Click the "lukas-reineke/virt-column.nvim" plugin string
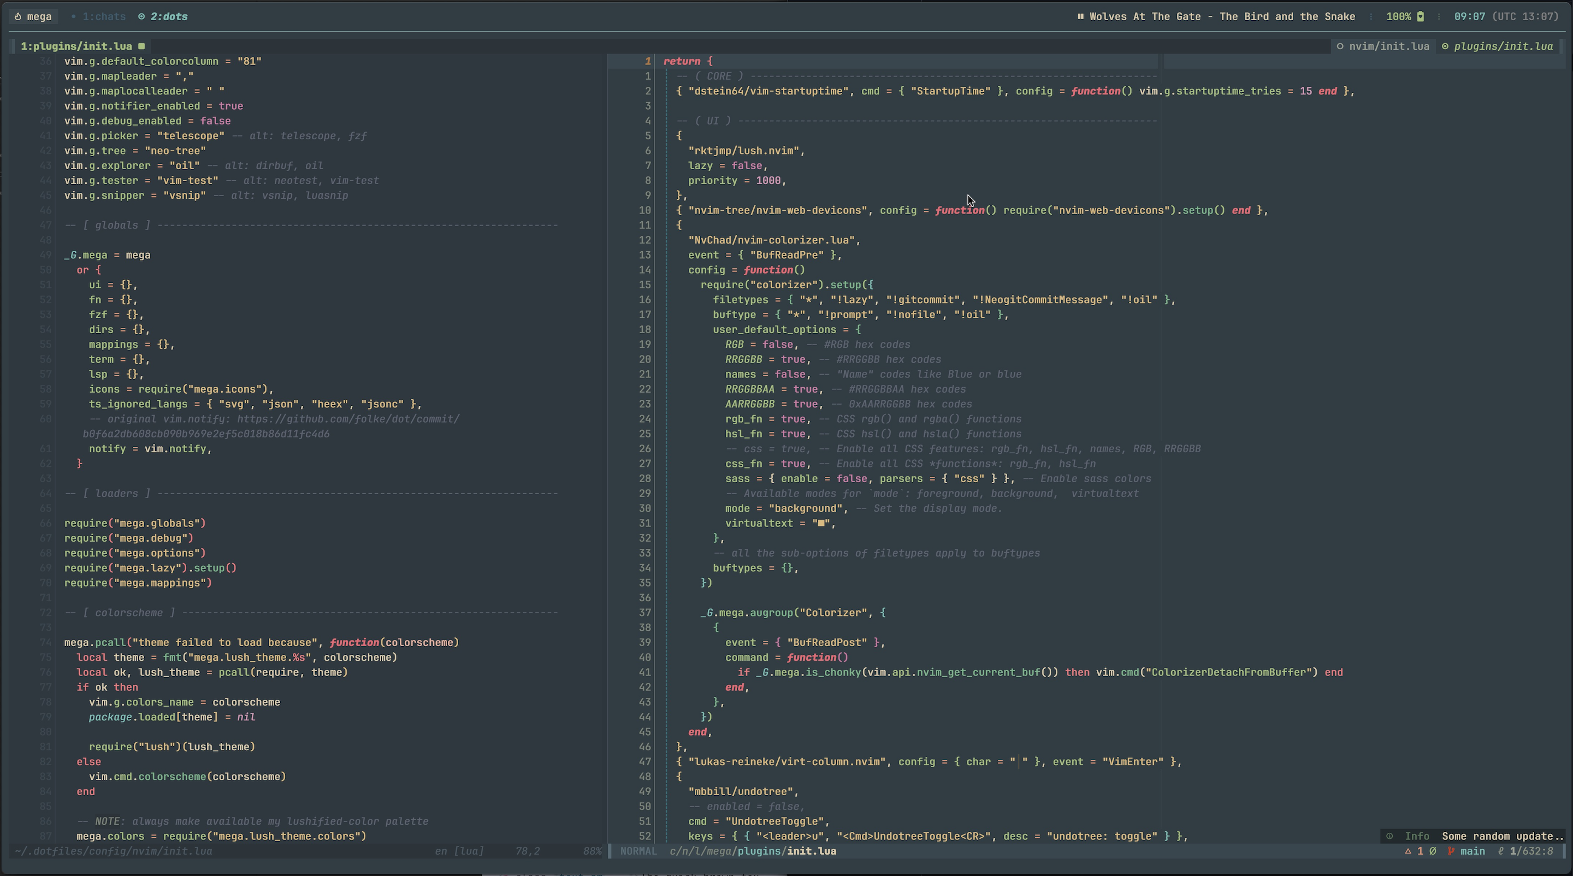This screenshot has width=1573, height=876. point(787,762)
